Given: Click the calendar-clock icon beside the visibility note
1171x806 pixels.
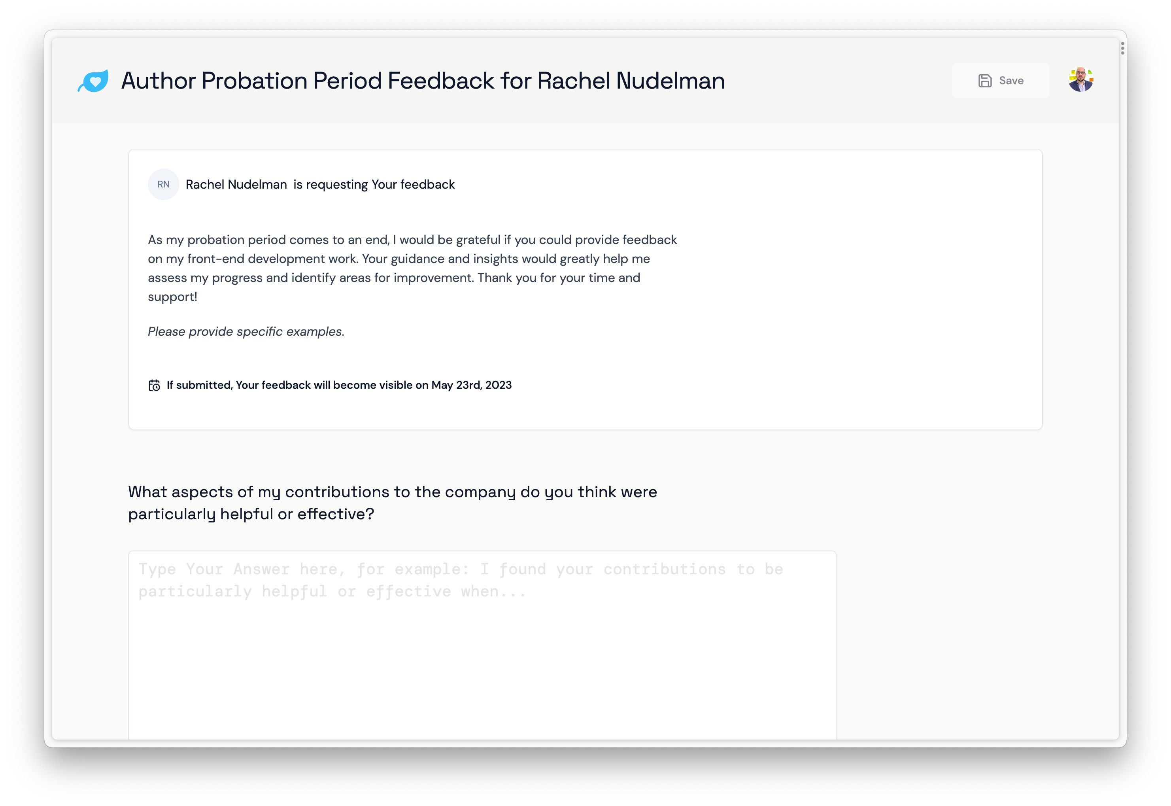Looking at the screenshot, I should click(155, 384).
